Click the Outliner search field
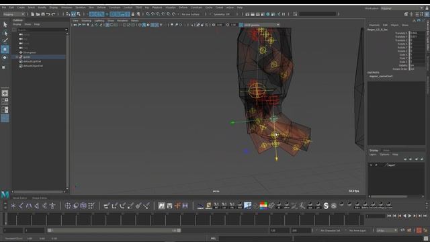This screenshot has width=430, height=242. tap(42, 30)
